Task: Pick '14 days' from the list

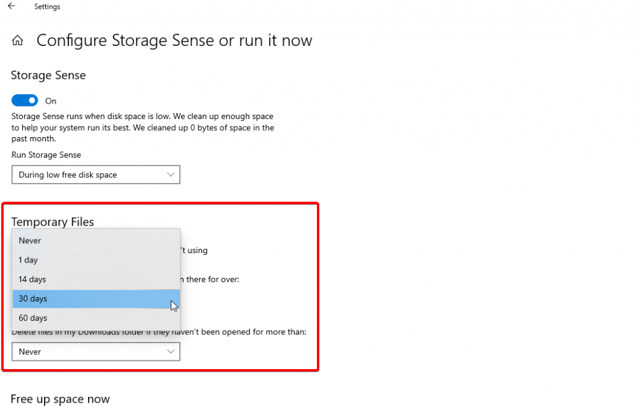Action: click(x=32, y=279)
